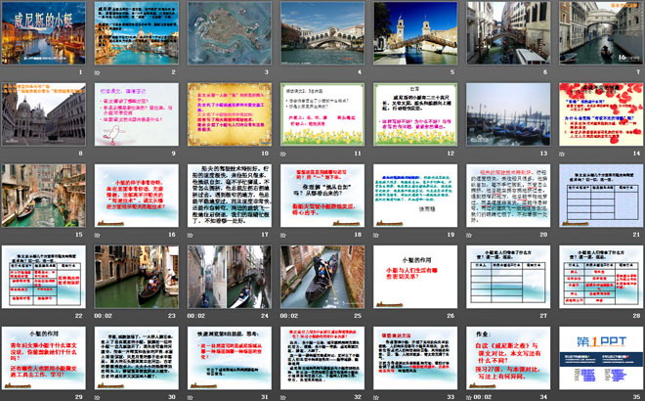This screenshot has width=645, height=401.
Task: Select slide 21 with empty table
Action: (601, 196)
